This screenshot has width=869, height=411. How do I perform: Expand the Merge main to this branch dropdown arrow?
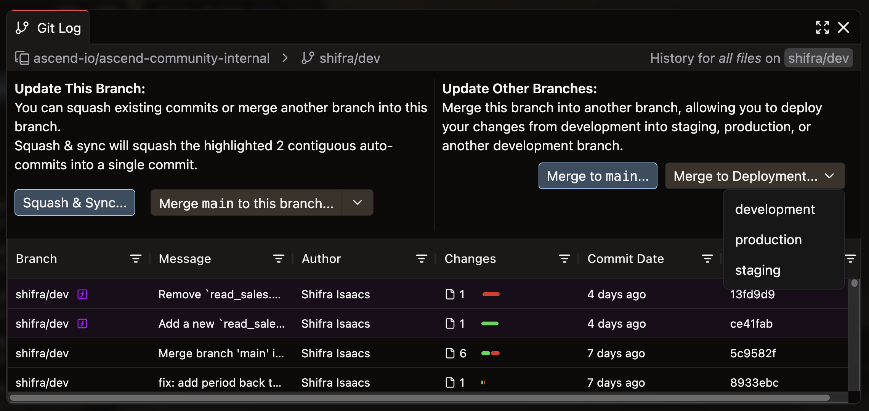click(357, 203)
